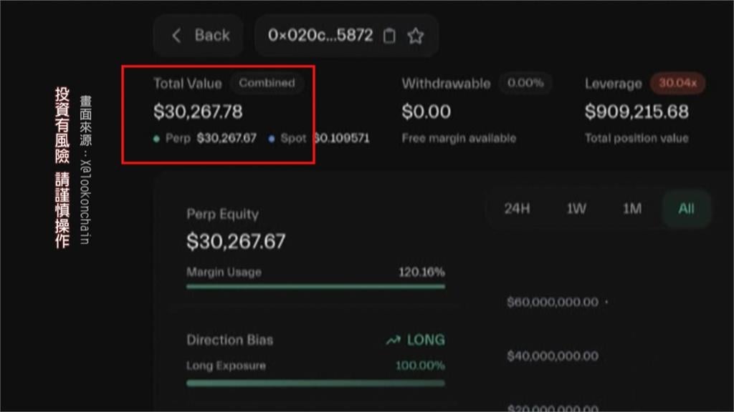Click the 0.00% withdrawable badge
Screen dimensions: 734x412
525,83
